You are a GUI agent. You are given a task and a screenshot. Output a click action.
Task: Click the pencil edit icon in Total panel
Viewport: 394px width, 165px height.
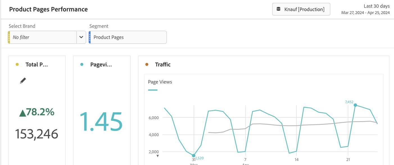point(23,81)
